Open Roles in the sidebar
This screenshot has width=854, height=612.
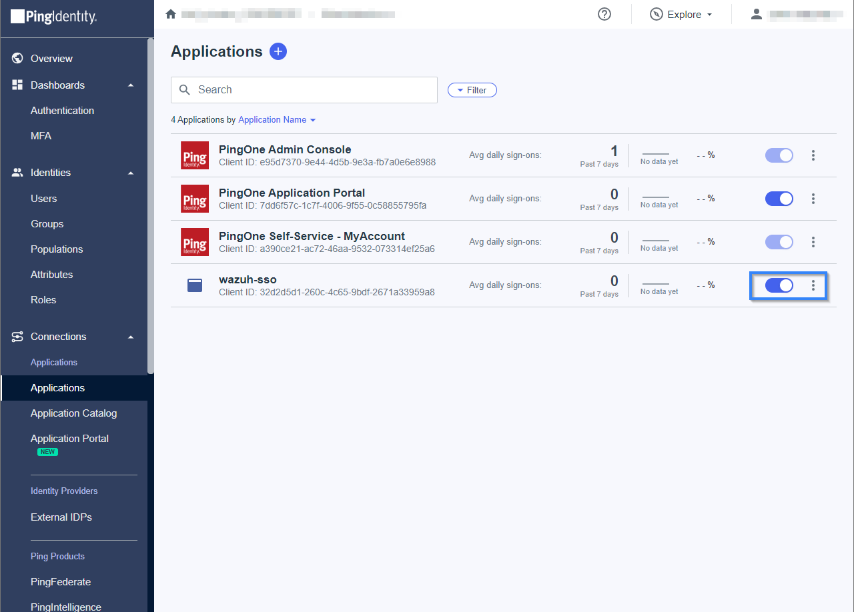[x=43, y=300]
